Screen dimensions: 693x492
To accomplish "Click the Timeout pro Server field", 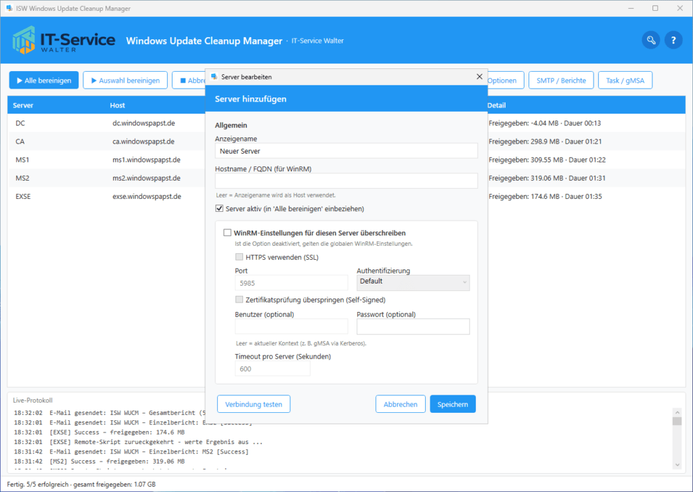I will 272,369.
